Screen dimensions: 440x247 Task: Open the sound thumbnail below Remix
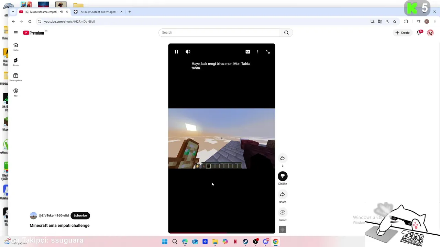pyautogui.click(x=283, y=230)
